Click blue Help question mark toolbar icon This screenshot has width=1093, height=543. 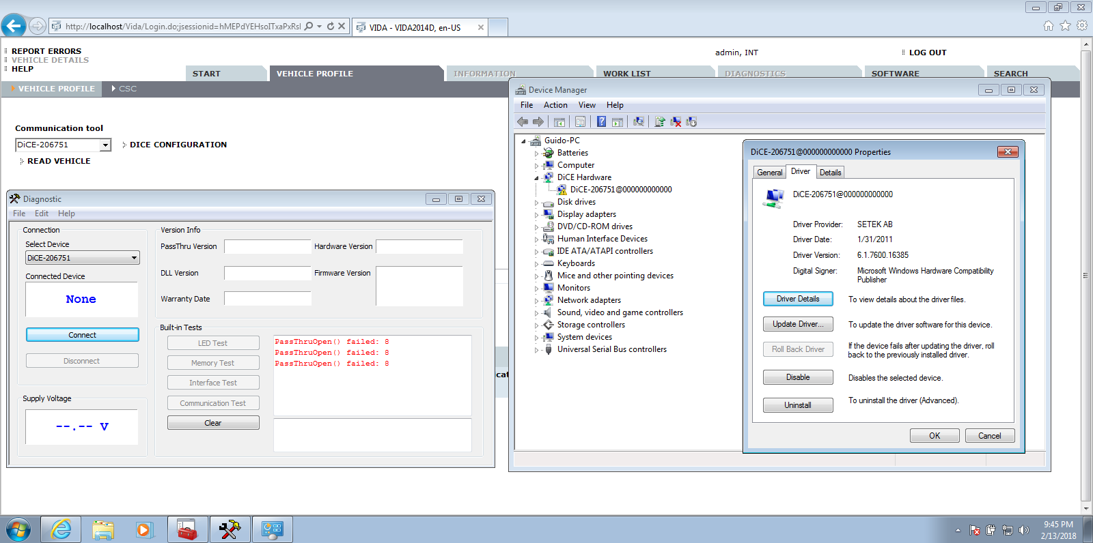point(601,121)
